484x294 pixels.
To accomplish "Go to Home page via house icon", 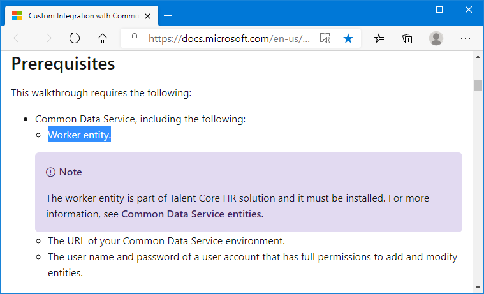I will [x=103, y=38].
